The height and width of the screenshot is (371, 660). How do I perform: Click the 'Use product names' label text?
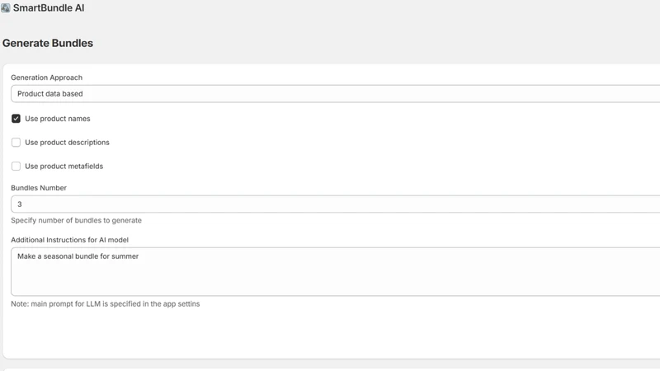(x=58, y=119)
